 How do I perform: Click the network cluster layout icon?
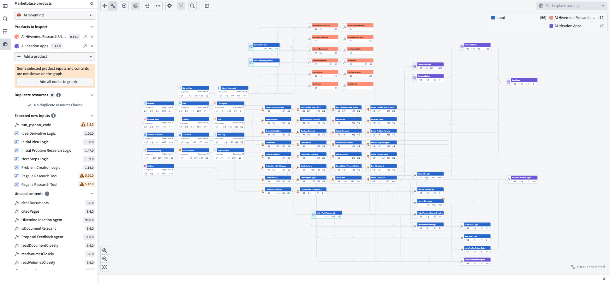coord(181,6)
